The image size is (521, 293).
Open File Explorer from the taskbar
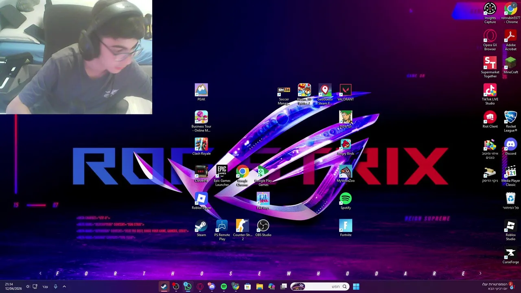point(260,286)
